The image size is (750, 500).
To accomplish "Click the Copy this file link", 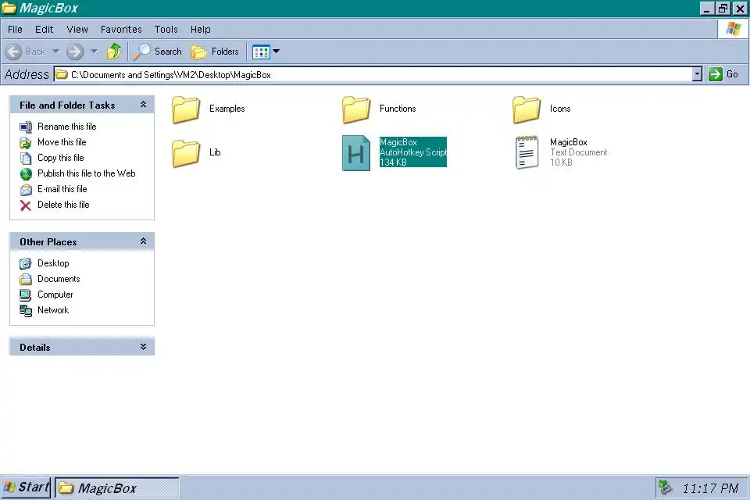I will tap(61, 157).
